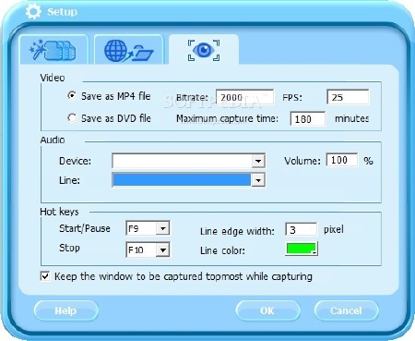Click the Bitrate field showing 2000

coord(244,97)
